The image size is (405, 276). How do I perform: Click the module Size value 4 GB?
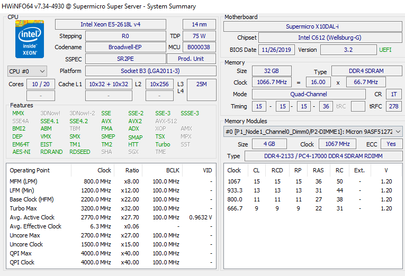269,144
